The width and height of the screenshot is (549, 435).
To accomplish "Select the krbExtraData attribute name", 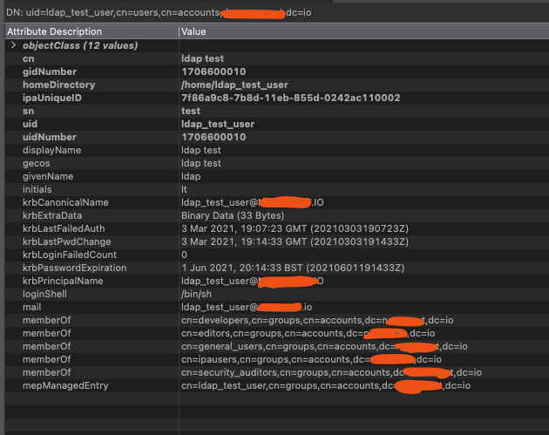I will (52, 215).
